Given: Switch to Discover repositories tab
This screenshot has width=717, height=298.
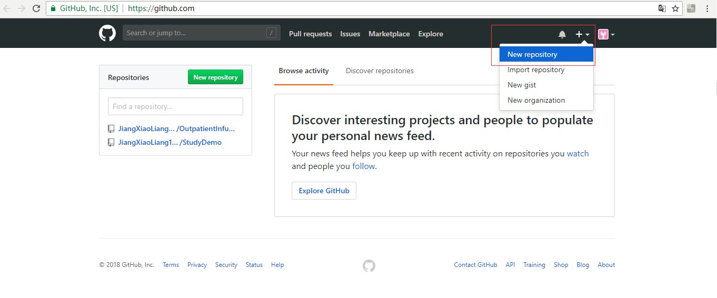Looking at the screenshot, I should click(380, 71).
